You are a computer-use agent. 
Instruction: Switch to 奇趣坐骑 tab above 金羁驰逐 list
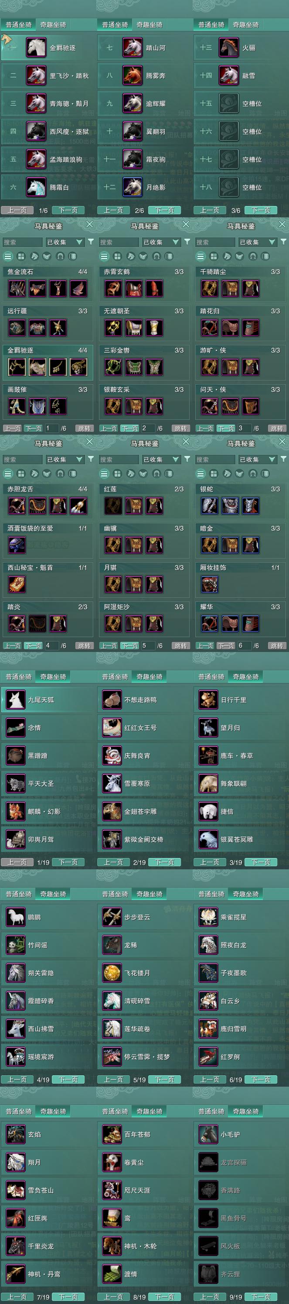[x=53, y=24]
